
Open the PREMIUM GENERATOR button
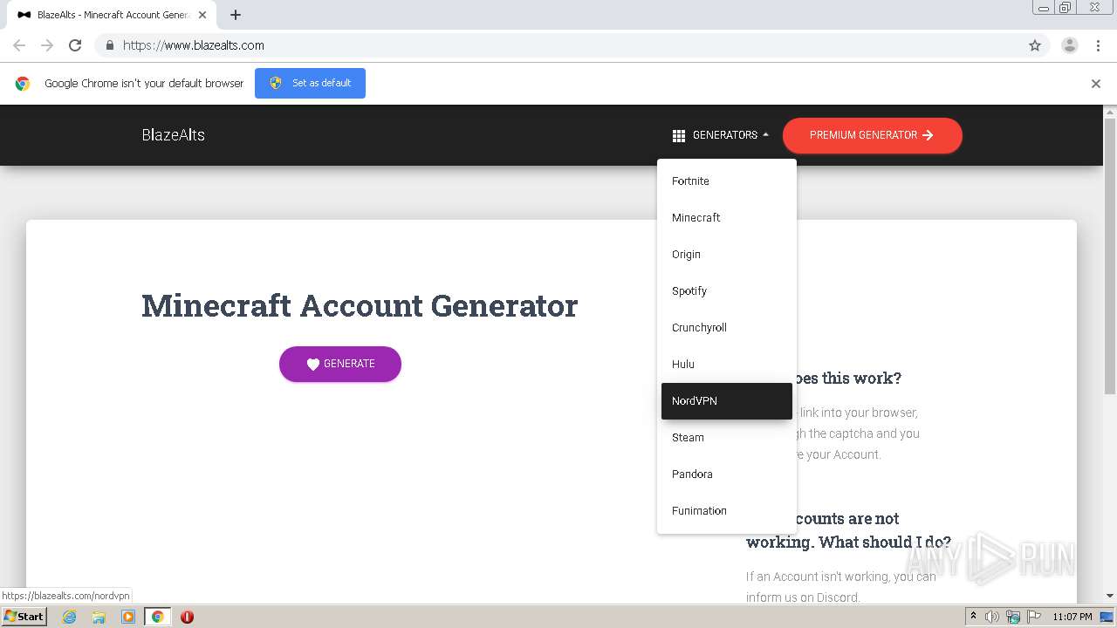(873, 135)
